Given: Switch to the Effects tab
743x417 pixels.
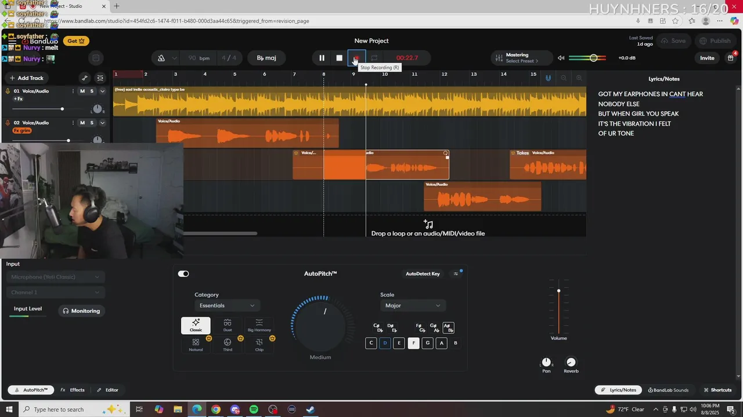Looking at the screenshot, I should click(x=73, y=390).
